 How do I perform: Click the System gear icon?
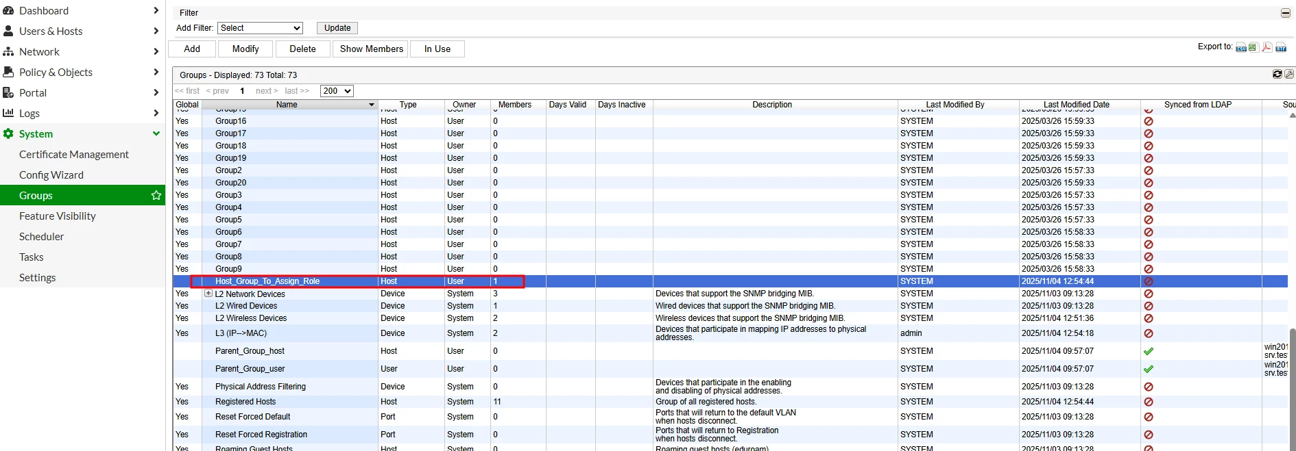8,133
